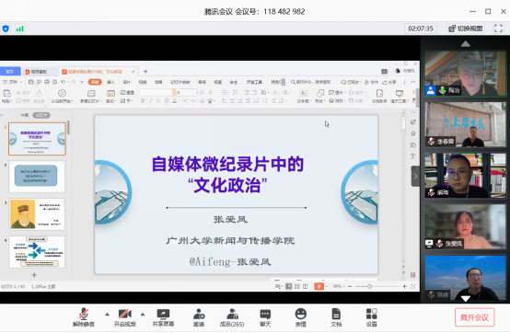This screenshot has width=510, height=333.
Task: Click the red leave meeting button
Action: (x=474, y=317)
